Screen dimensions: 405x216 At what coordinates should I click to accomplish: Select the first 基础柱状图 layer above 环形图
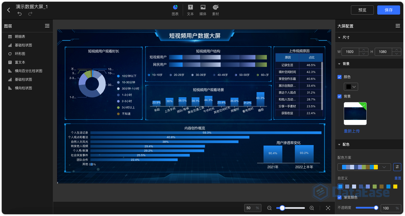tap(27, 45)
